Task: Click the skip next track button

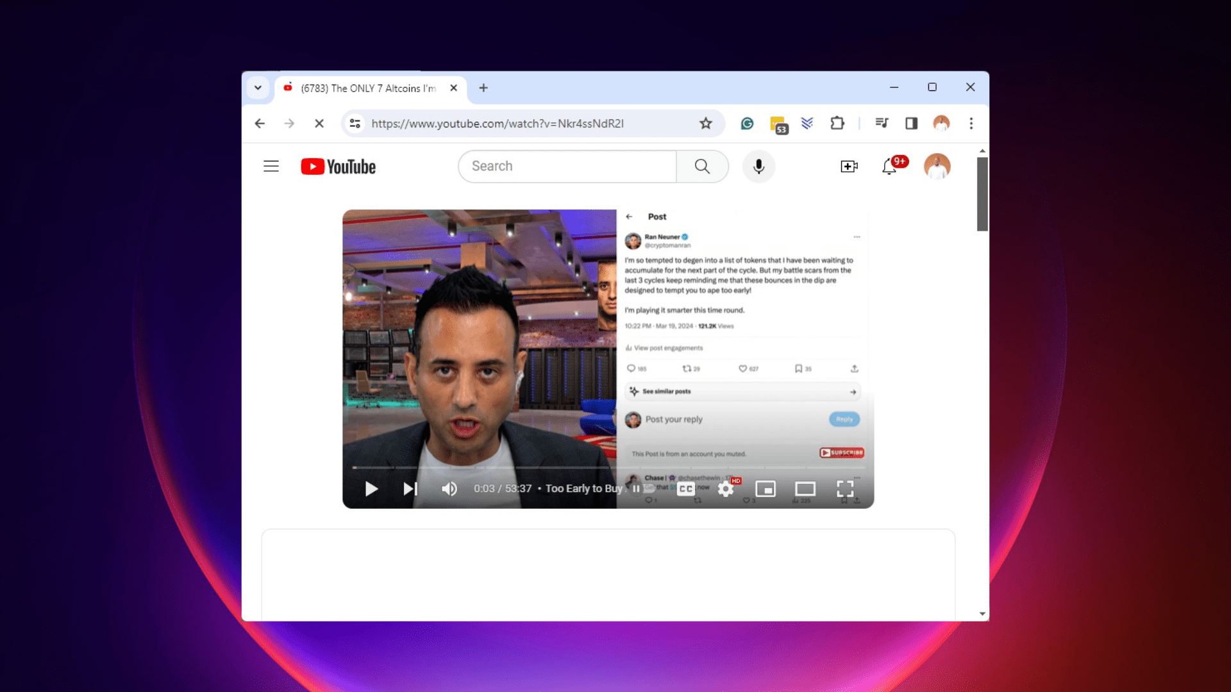Action: click(410, 488)
